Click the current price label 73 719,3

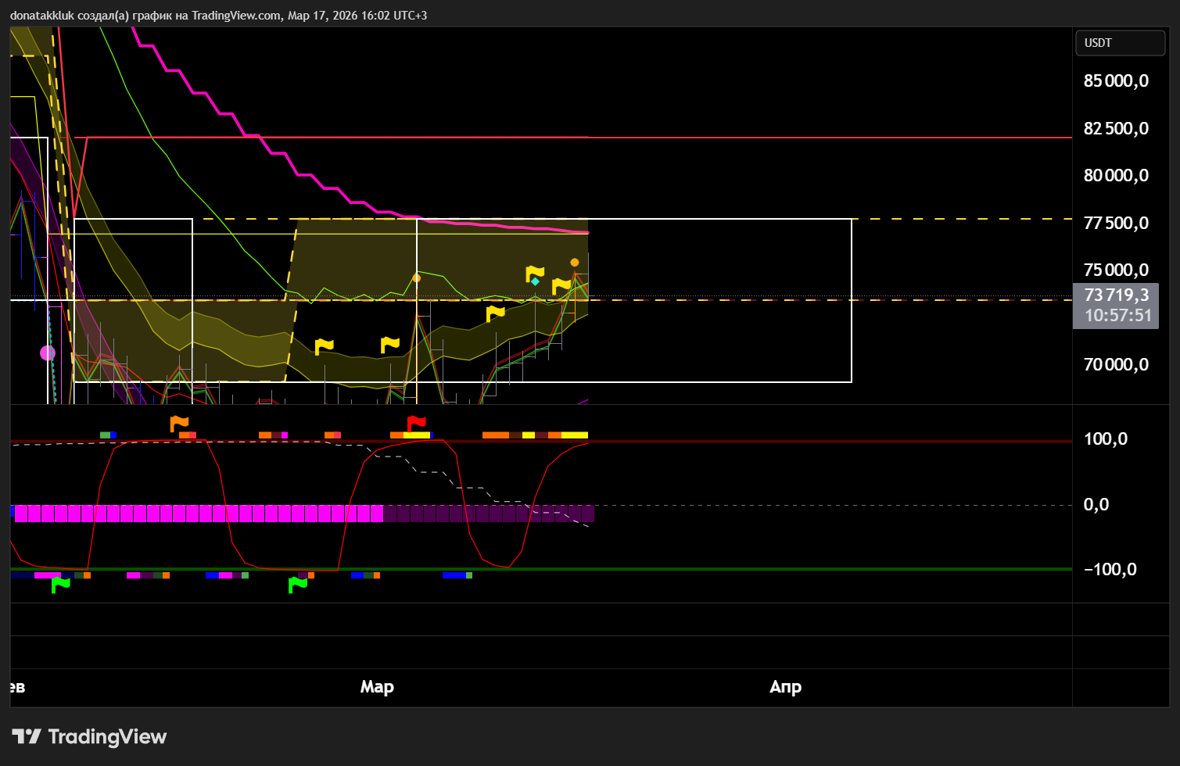click(x=1116, y=295)
